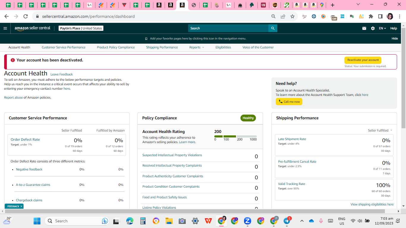Open the Zoom app in the taskbar
This screenshot has height=228, width=406.
247,221
